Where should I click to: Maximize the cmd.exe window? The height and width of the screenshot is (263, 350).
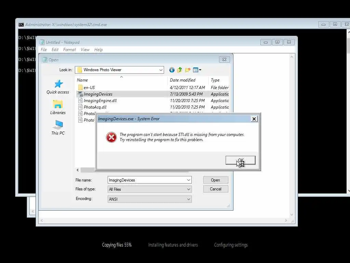(335, 24)
